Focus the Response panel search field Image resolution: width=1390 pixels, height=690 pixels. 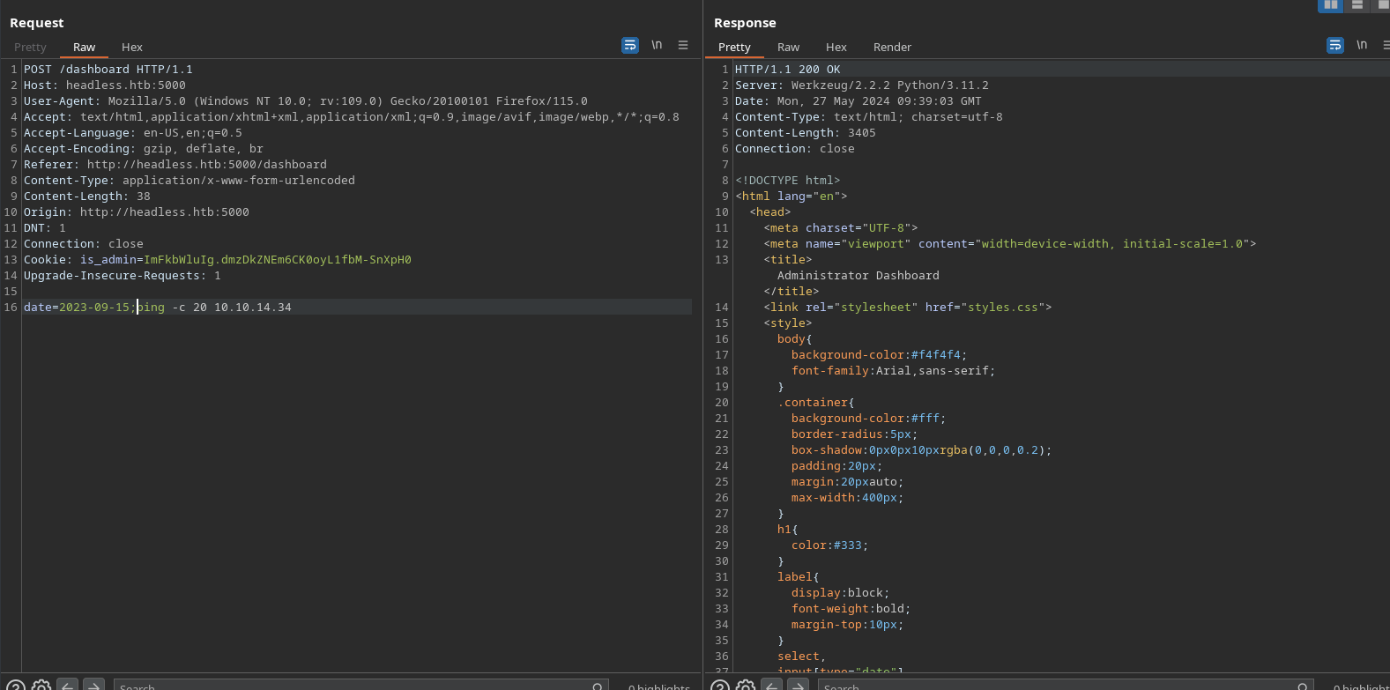[x=1065, y=686]
